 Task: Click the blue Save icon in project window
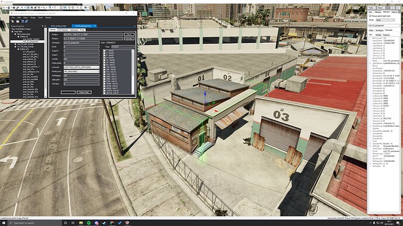23,22
